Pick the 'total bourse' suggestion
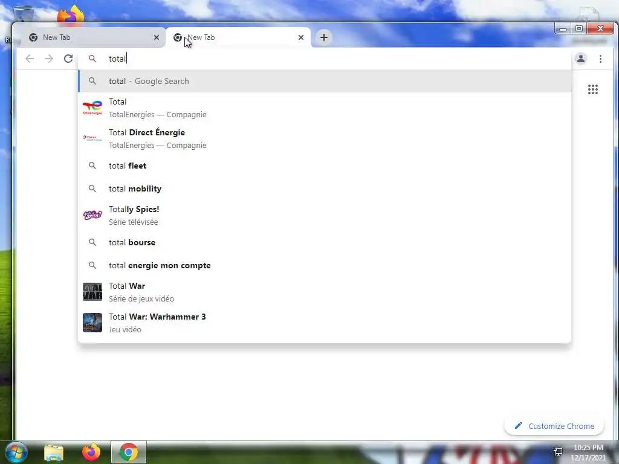The height and width of the screenshot is (464, 619). (x=325, y=242)
